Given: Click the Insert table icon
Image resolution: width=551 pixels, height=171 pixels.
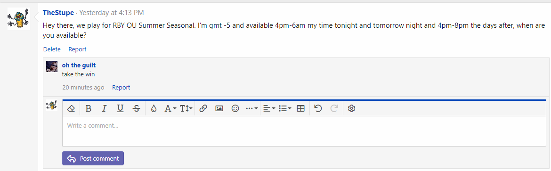Looking at the screenshot, I should click(301, 109).
